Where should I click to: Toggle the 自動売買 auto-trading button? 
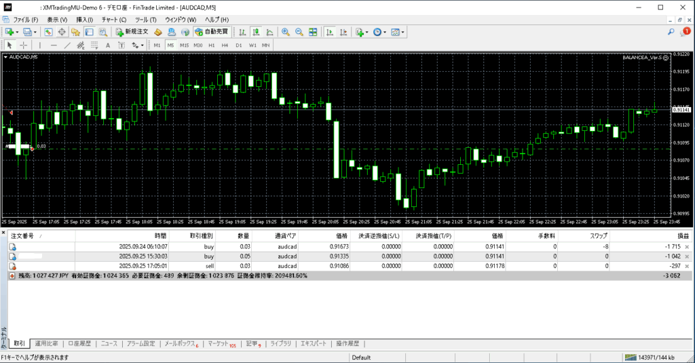tap(212, 32)
